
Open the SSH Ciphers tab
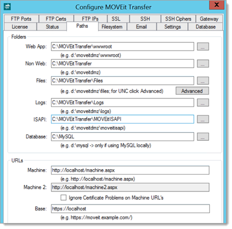tap(178, 18)
